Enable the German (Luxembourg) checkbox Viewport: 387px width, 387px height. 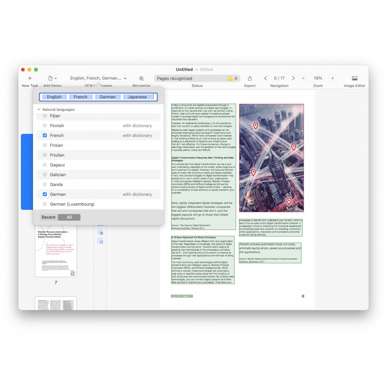[x=45, y=204]
